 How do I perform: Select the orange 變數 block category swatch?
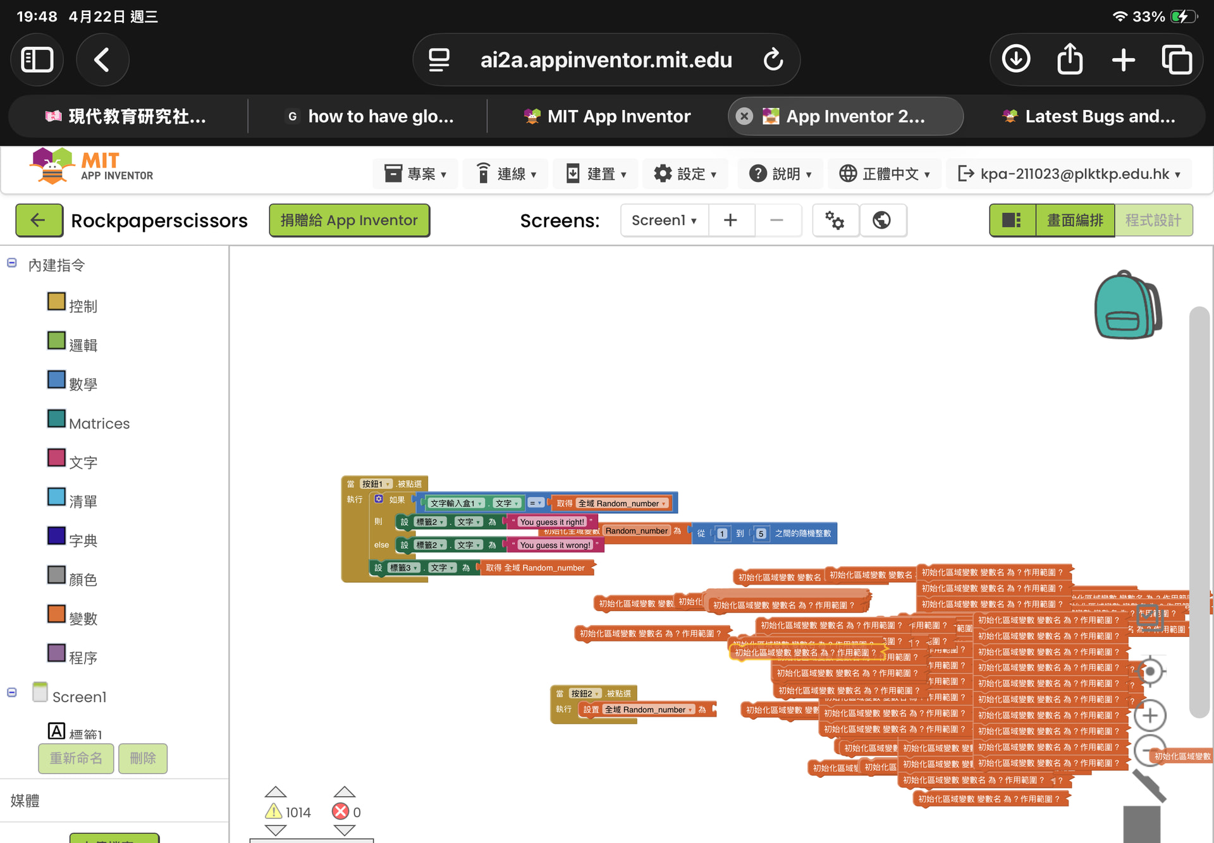pyautogui.click(x=56, y=614)
